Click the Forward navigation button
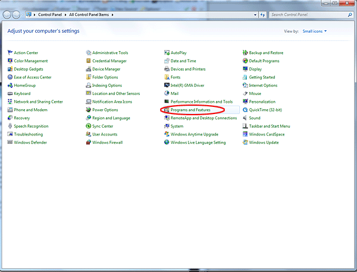 (x=16, y=15)
